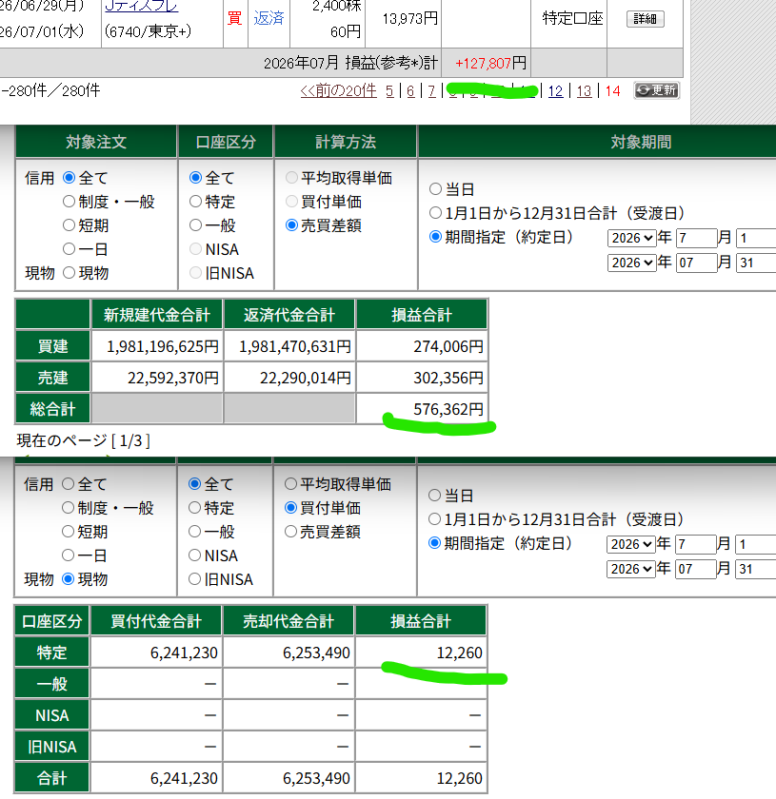Image resolution: width=776 pixels, height=799 pixels.
Task: Select 売買差額 in the spot (現物) form
Action: click(290, 532)
